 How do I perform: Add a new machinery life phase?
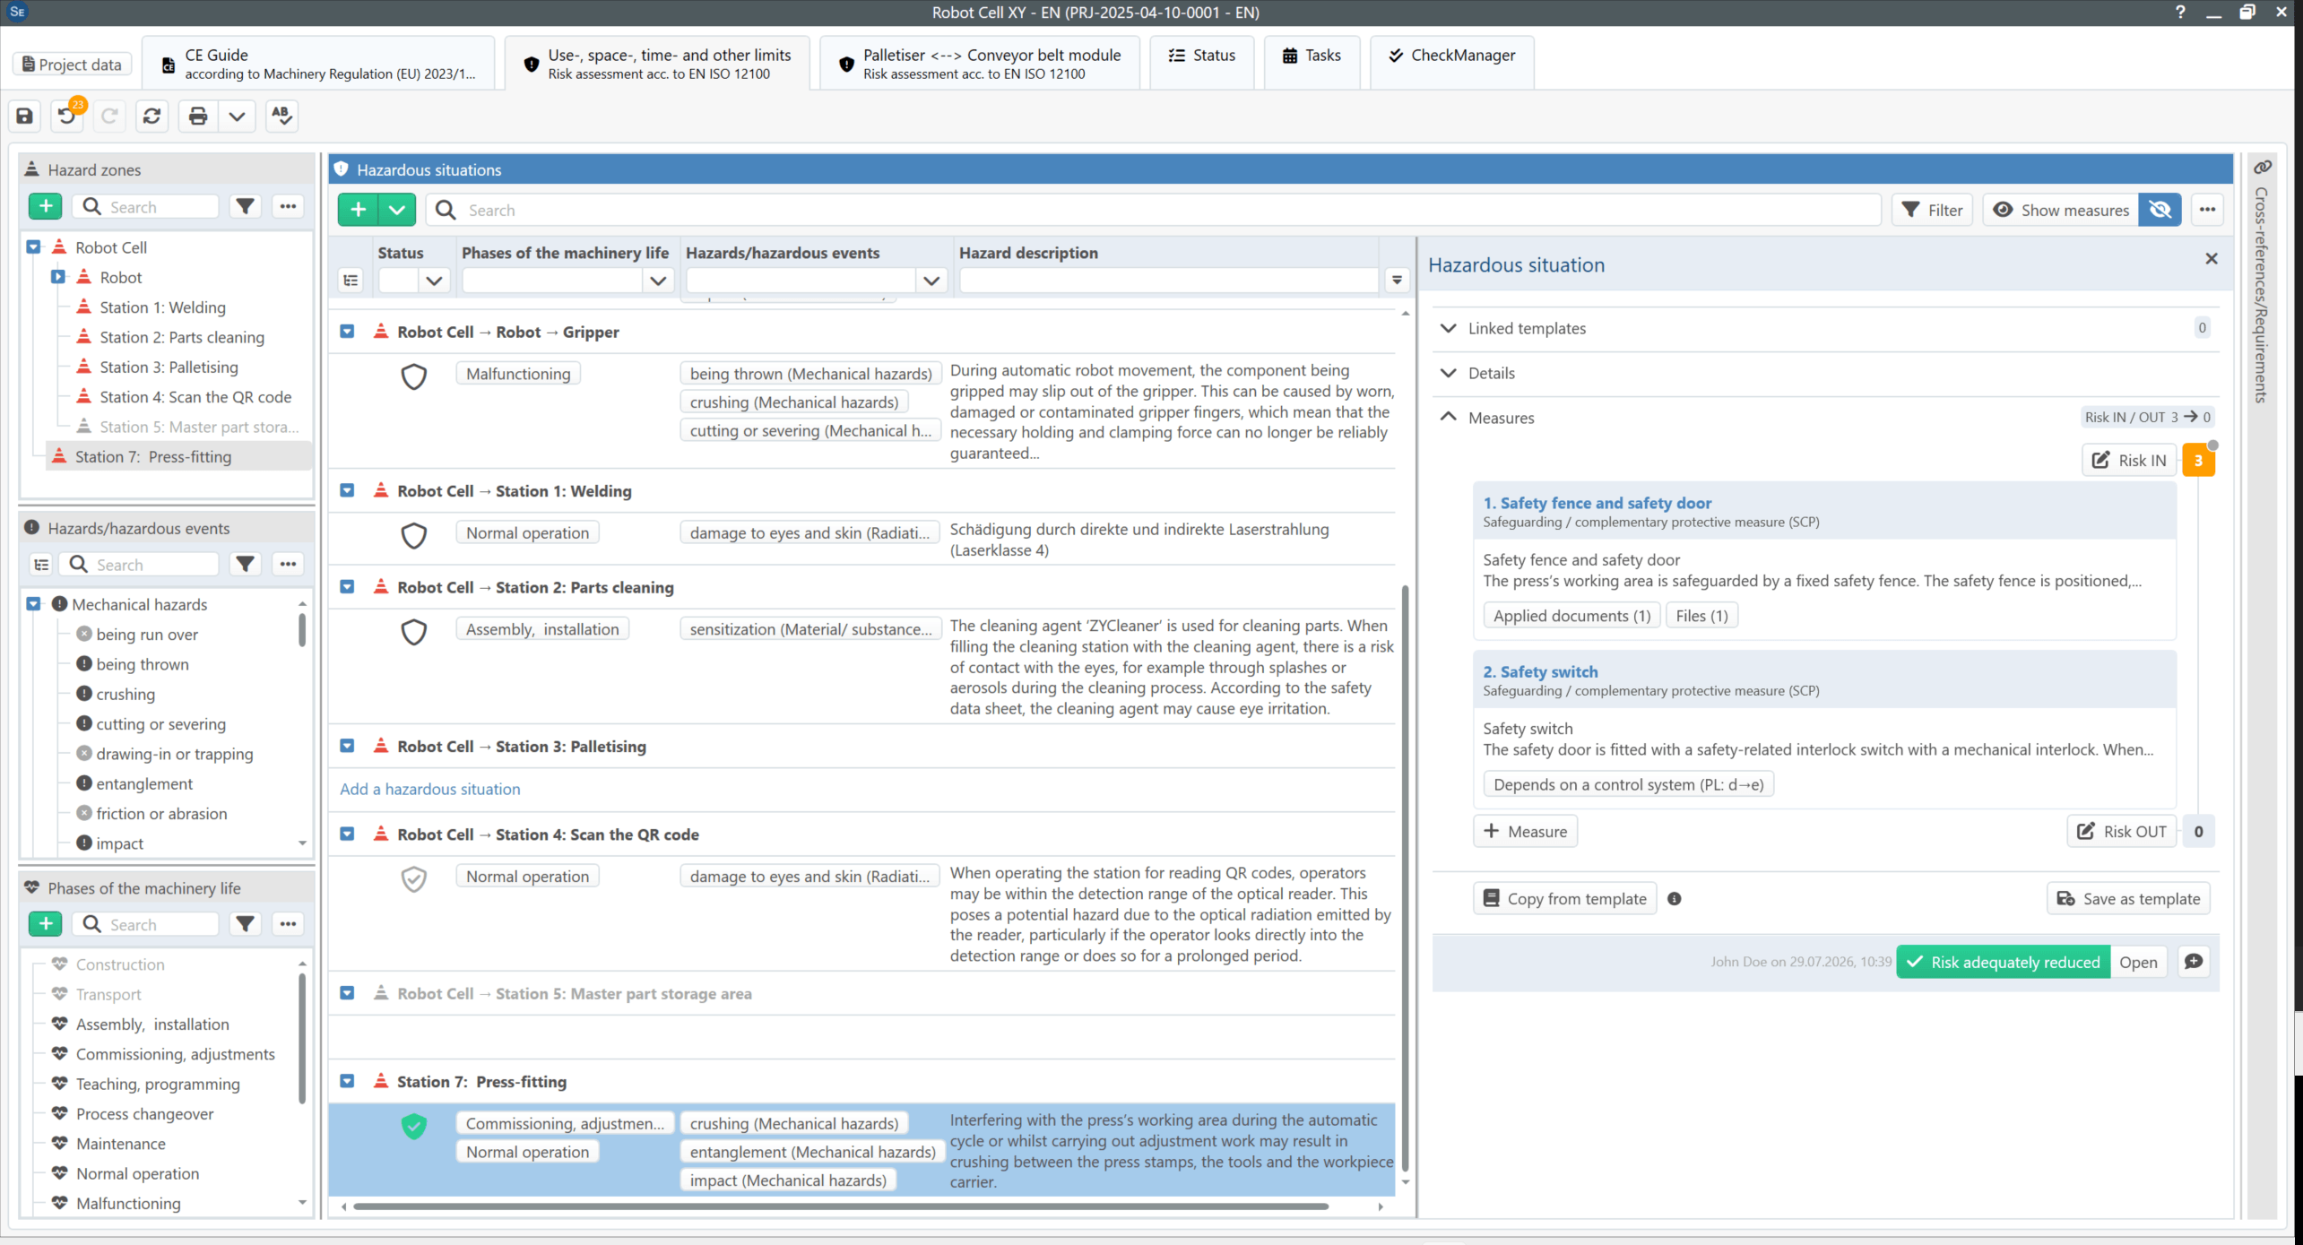coord(46,923)
